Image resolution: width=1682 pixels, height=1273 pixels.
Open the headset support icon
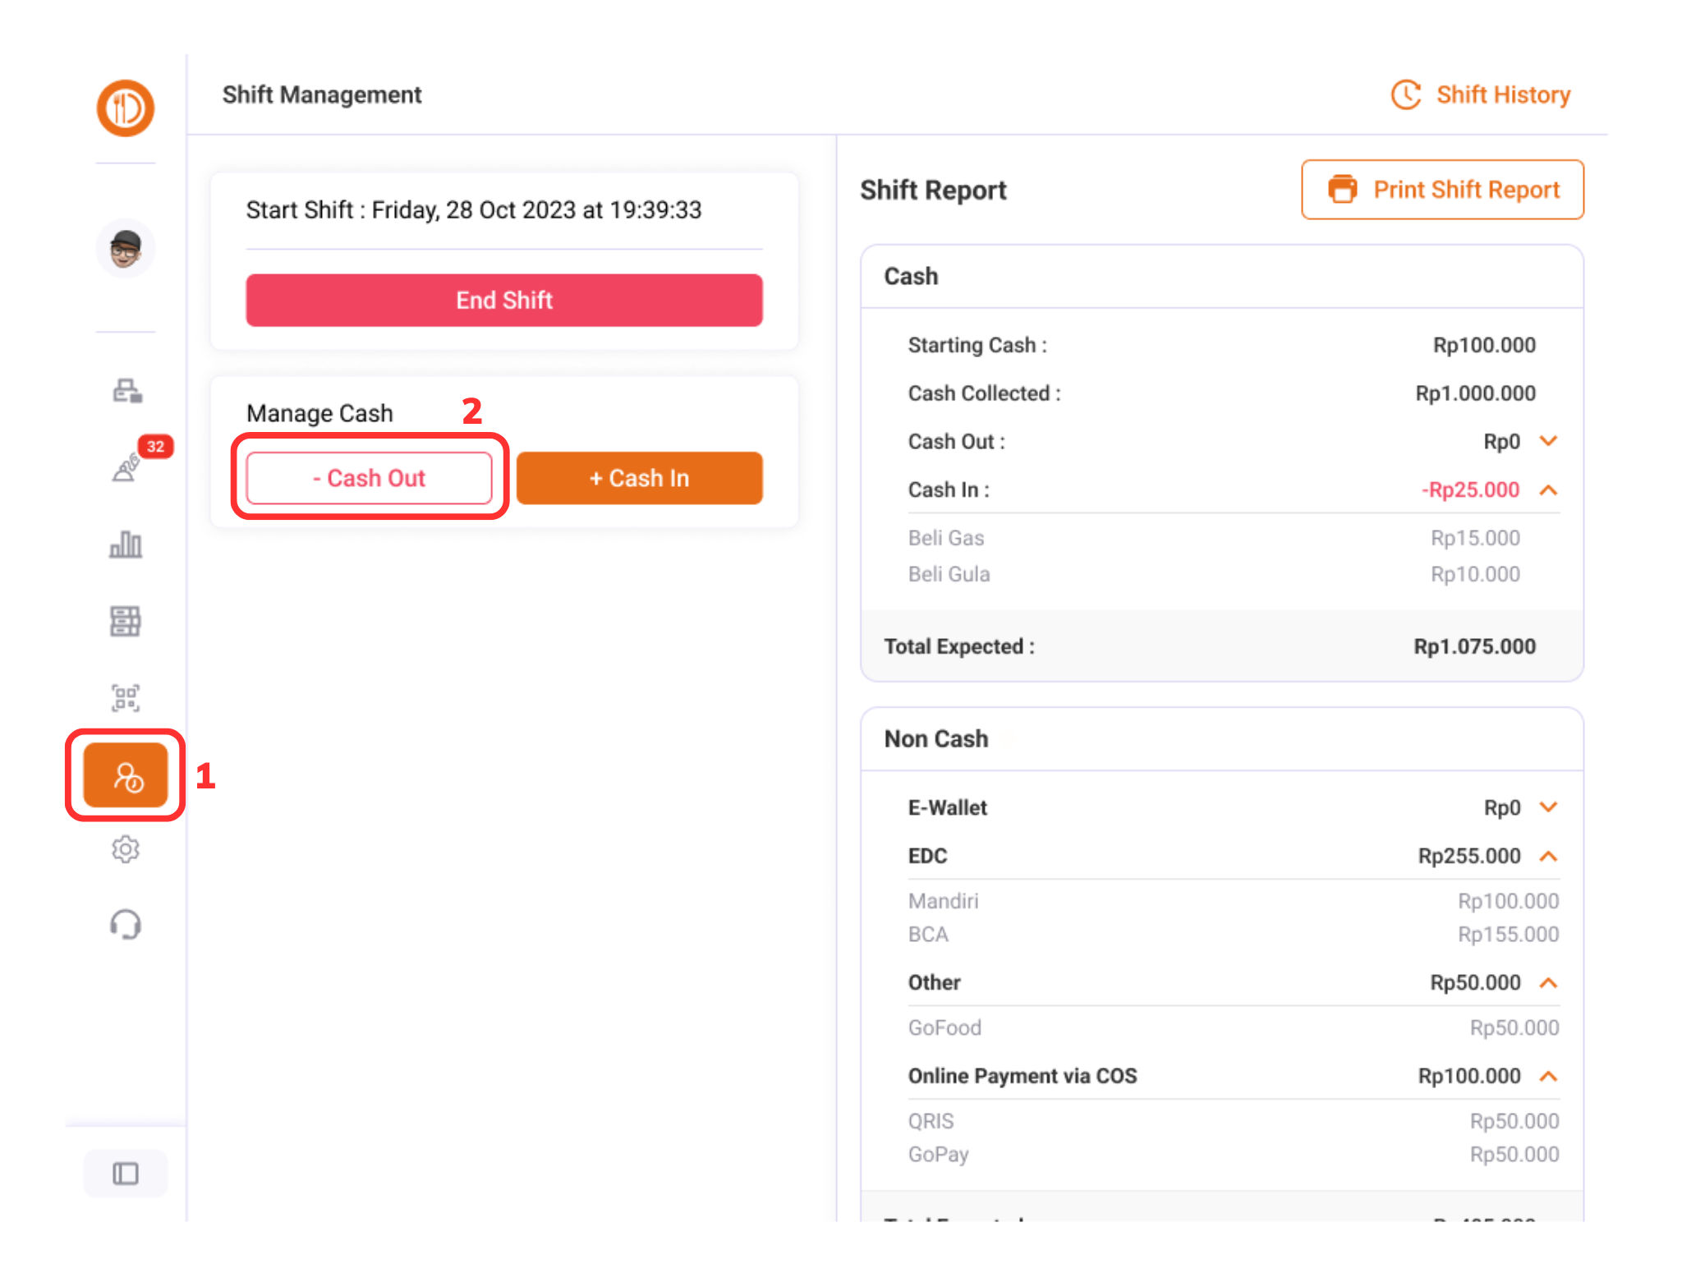(126, 925)
